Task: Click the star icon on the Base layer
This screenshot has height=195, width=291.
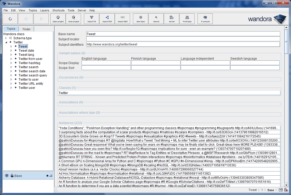Action: [47, 176]
